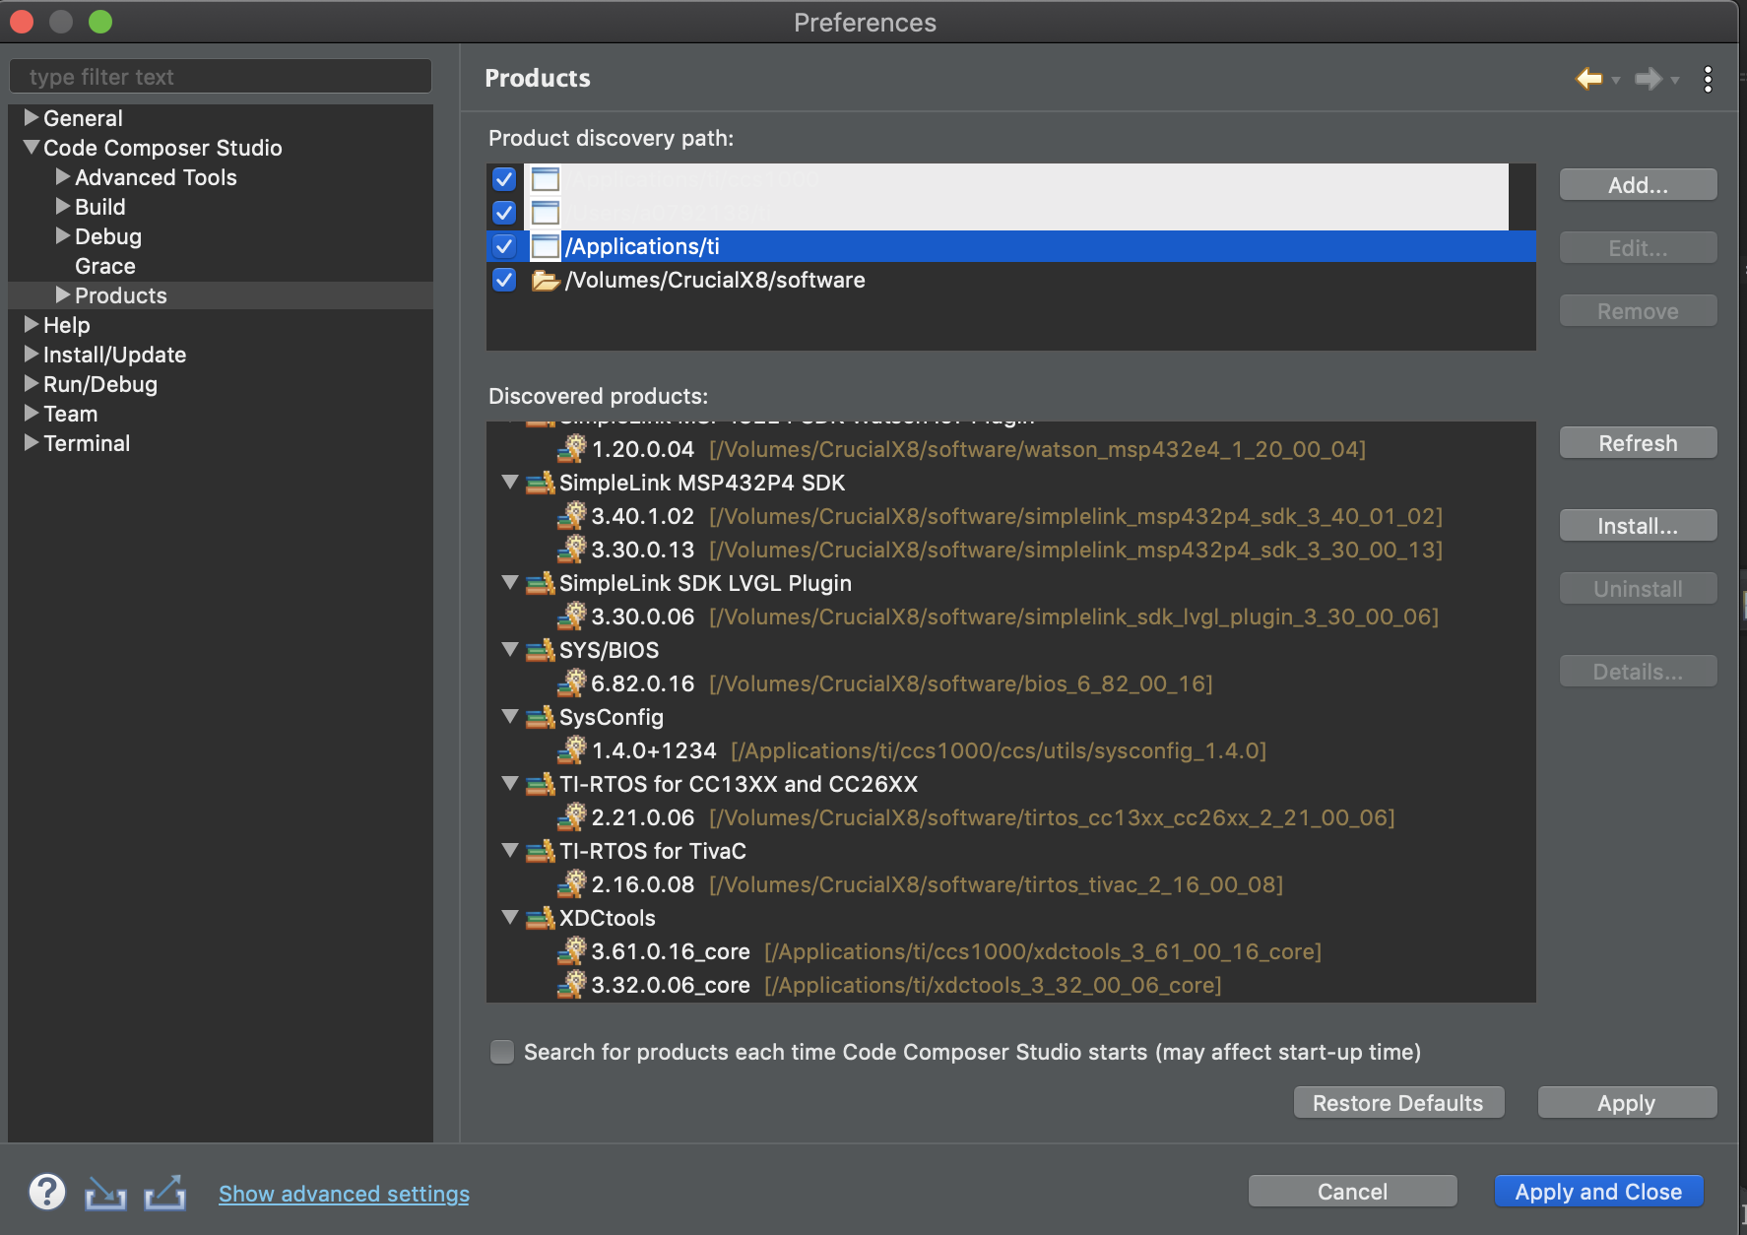Enable search for products on startup

click(502, 1052)
